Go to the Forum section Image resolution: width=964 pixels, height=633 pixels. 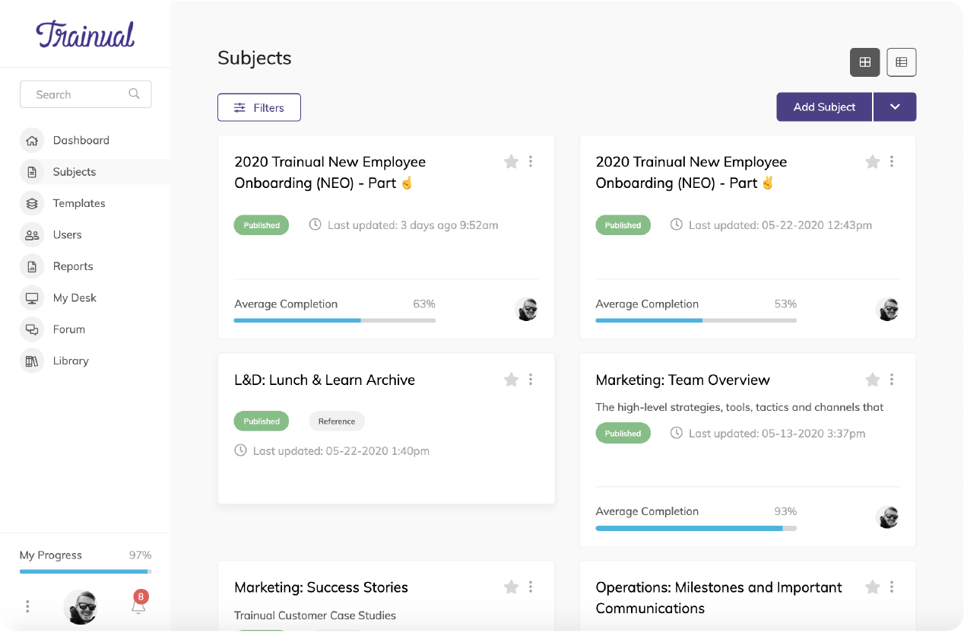pos(69,329)
